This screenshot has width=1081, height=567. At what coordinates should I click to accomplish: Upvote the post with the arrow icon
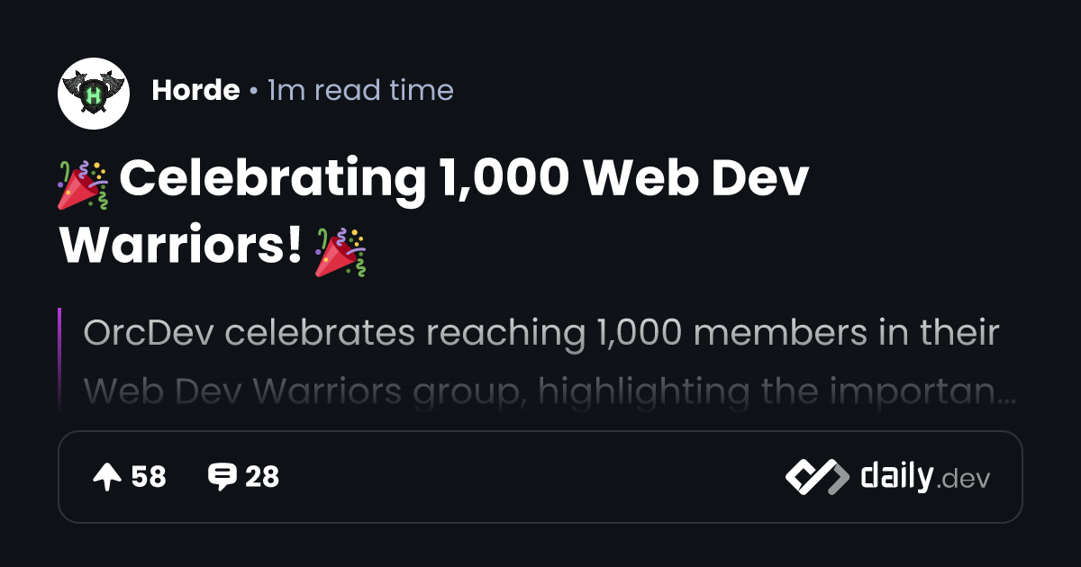click(x=106, y=477)
